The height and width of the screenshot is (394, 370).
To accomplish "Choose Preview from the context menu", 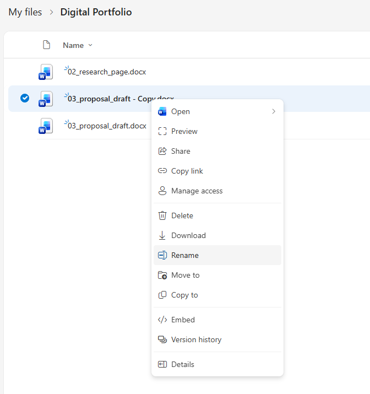I will [217, 131].
